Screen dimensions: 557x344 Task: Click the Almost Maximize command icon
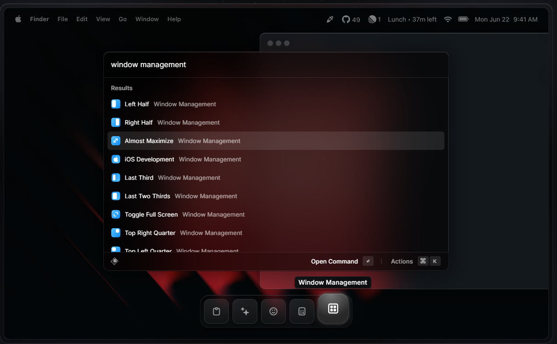pyautogui.click(x=115, y=141)
